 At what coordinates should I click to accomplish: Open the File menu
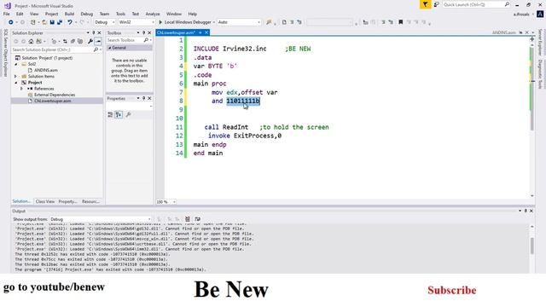6,14
